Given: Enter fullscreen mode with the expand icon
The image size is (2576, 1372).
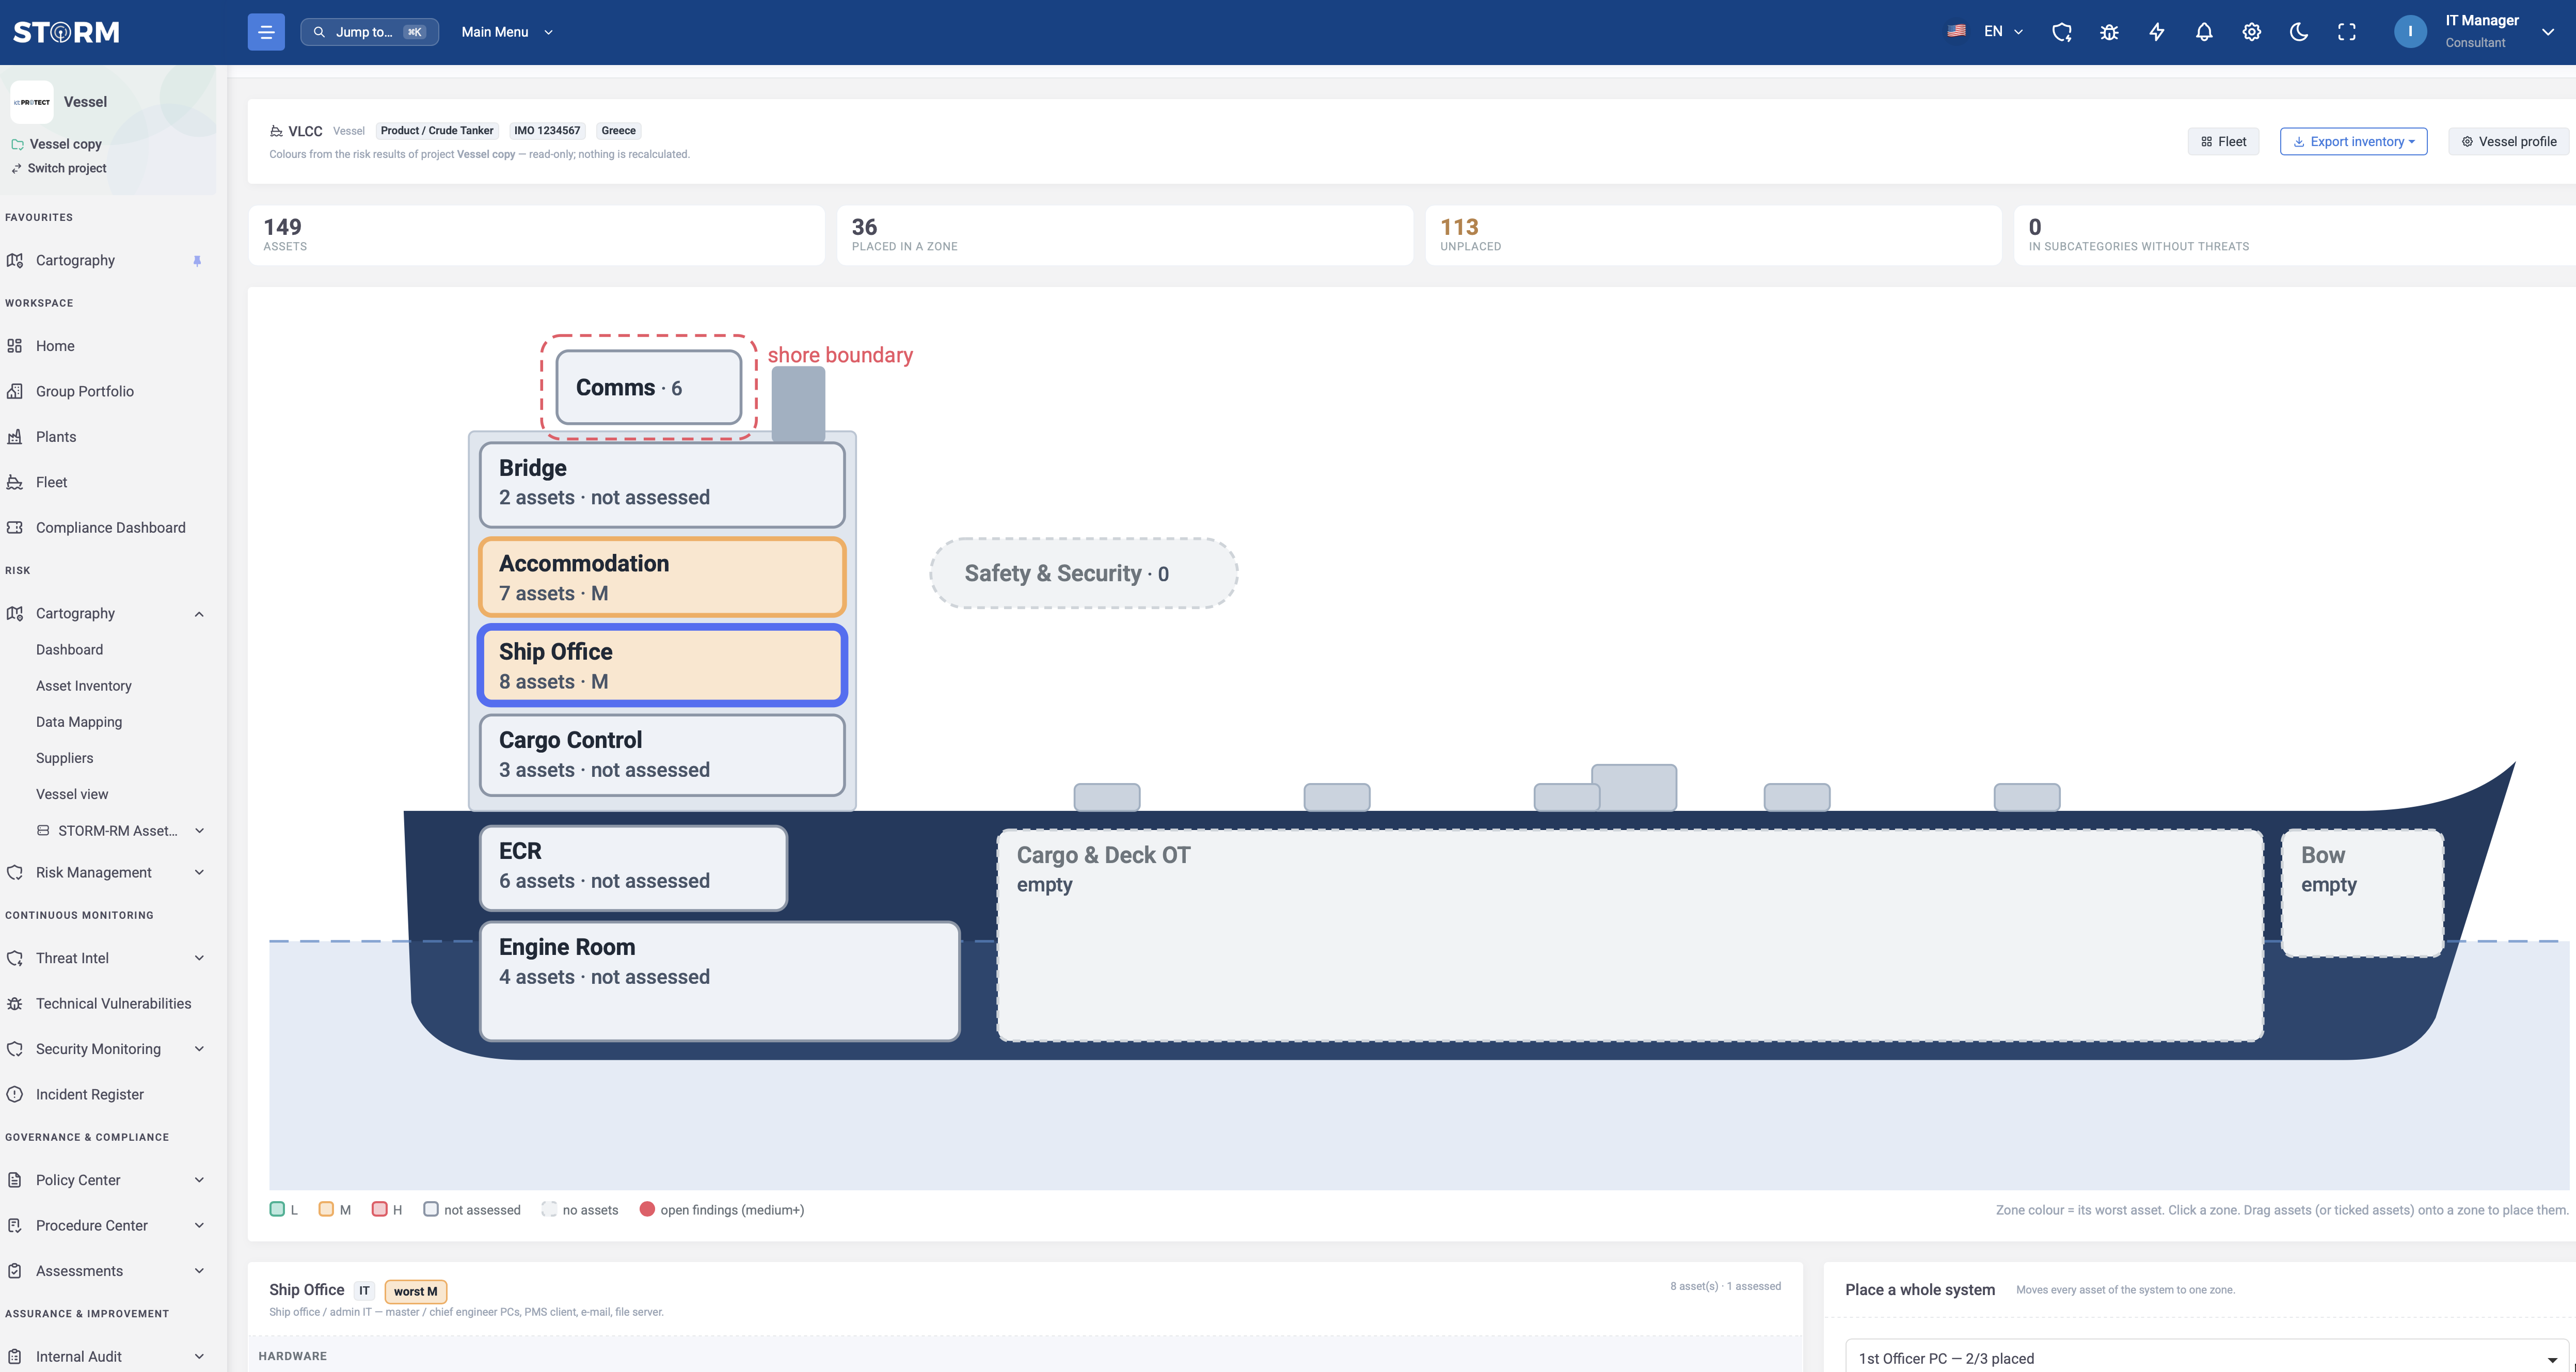Looking at the screenshot, I should click(2346, 32).
